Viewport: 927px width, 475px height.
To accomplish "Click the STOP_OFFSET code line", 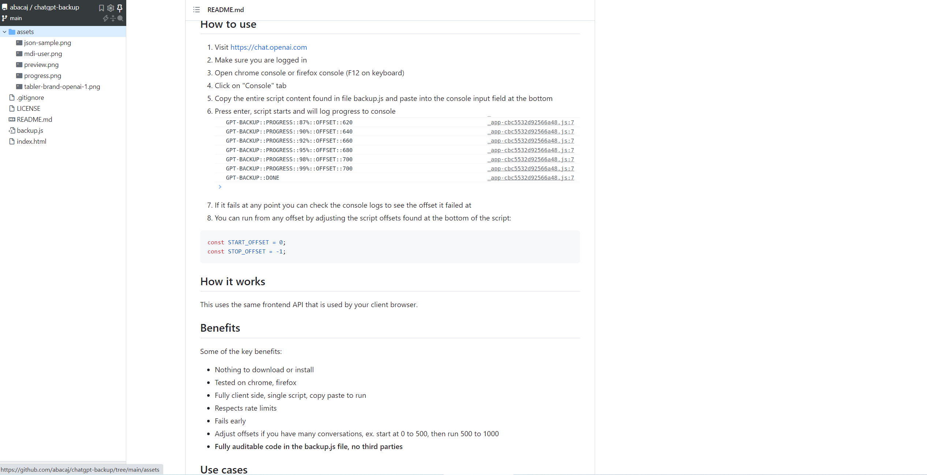I will click(x=247, y=252).
